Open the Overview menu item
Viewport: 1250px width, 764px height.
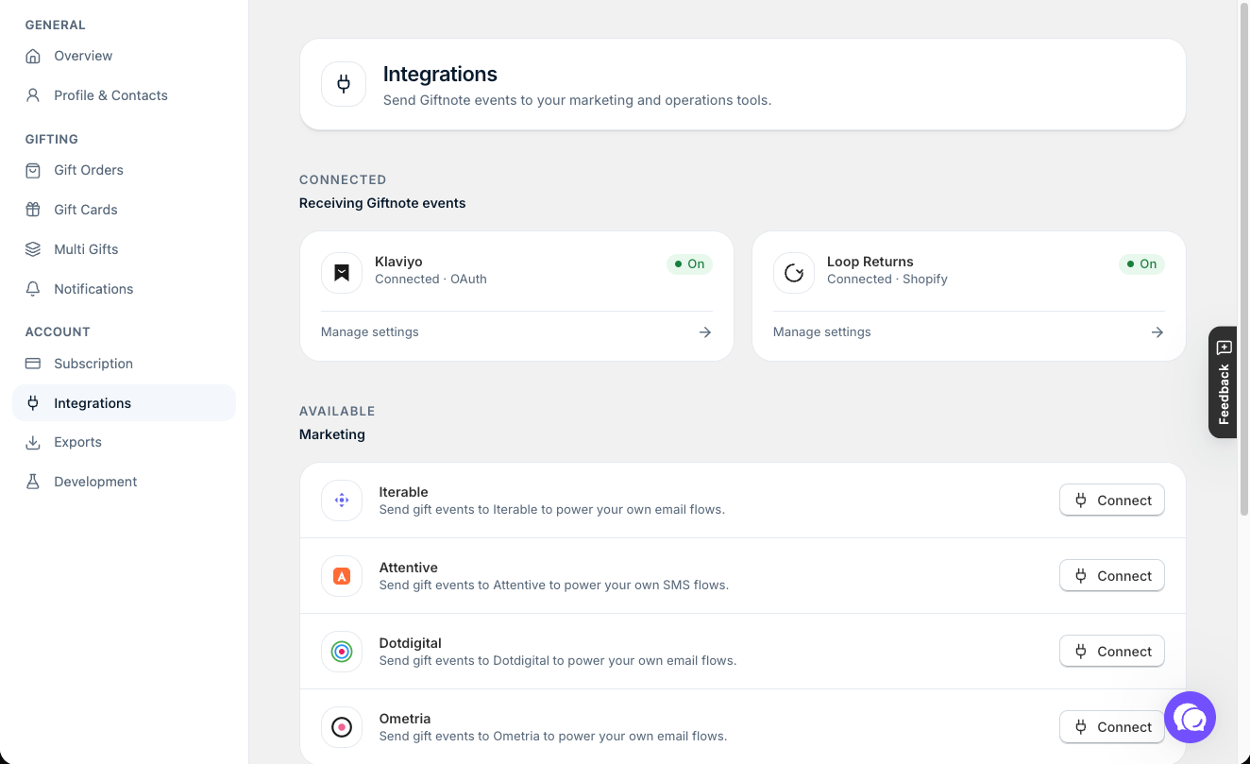[124, 56]
